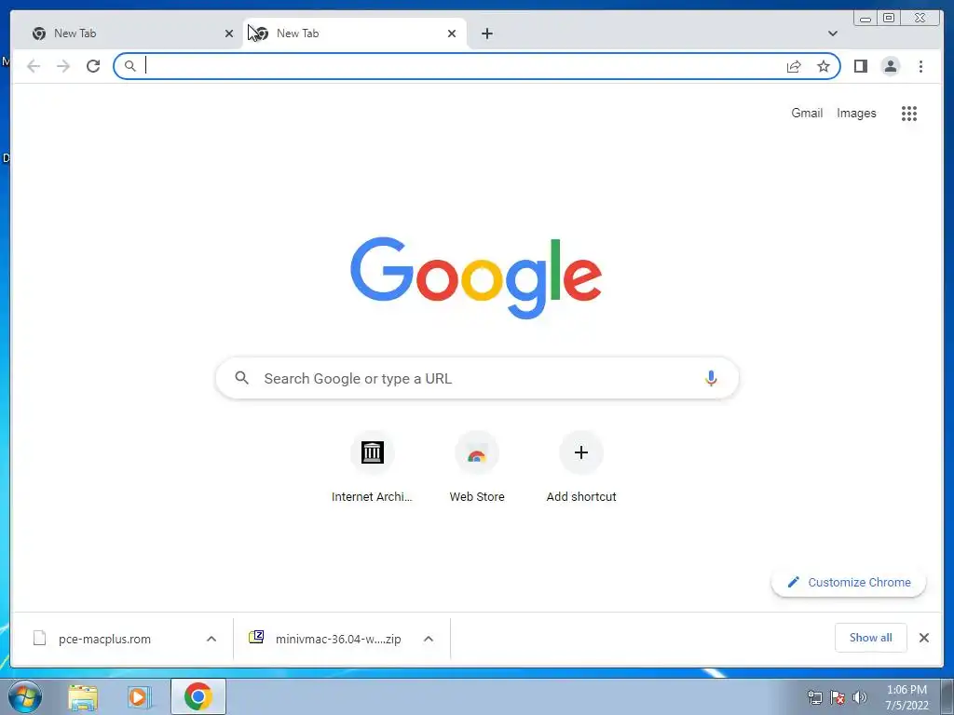This screenshot has height=715, width=954.
Task: Focus the Search Google or type a URL box
Action: pos(477,378)
